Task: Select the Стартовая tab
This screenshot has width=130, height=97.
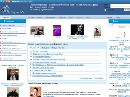Action: (5, 17)
